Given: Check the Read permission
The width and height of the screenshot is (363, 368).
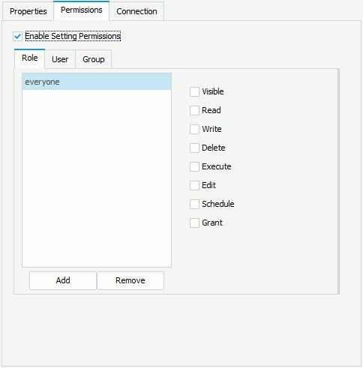Looking at the screenshot, I should click(194, 110).
